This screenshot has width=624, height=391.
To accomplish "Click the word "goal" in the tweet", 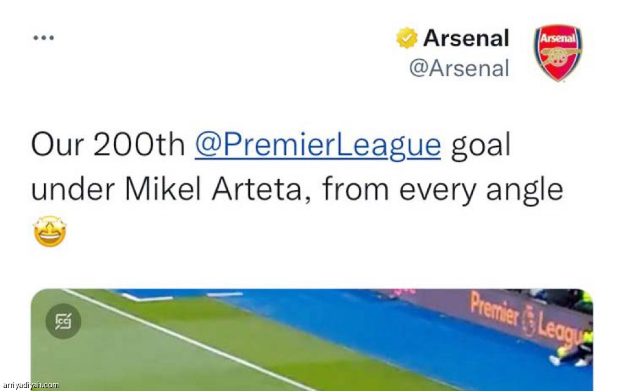I will coord(480,146).
